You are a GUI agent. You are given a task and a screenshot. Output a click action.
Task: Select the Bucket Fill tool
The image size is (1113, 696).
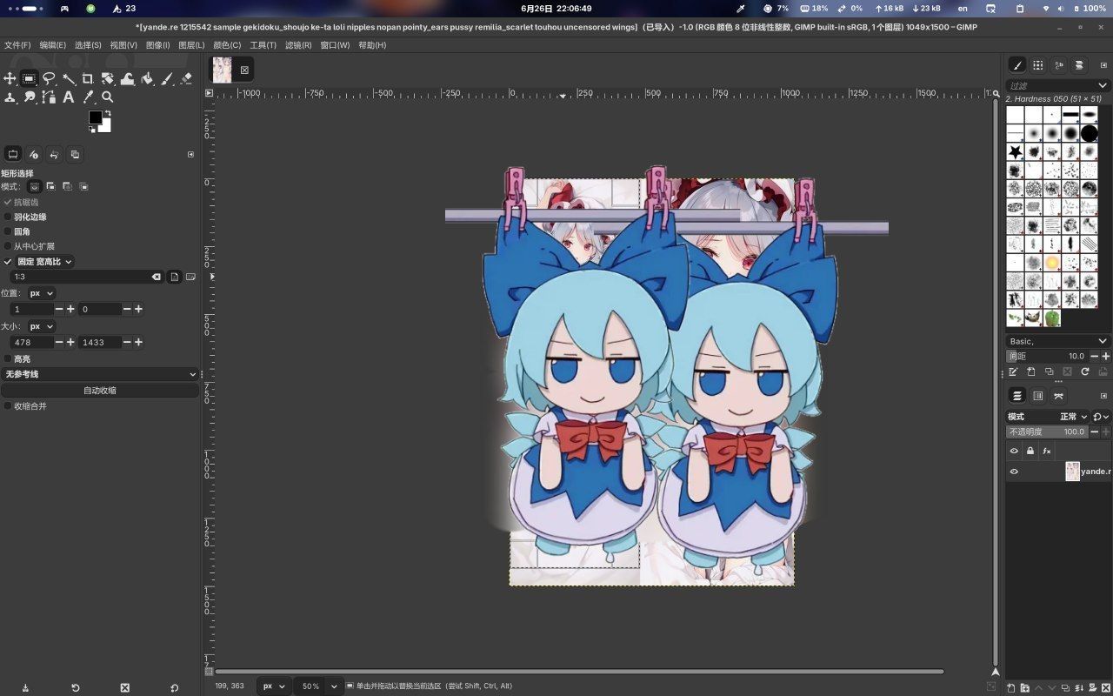pyautogui.click(x=147, y=78)
